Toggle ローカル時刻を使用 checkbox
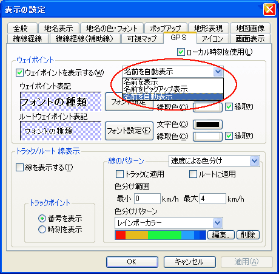Viewport: 279px width, 274px height. 181,52
